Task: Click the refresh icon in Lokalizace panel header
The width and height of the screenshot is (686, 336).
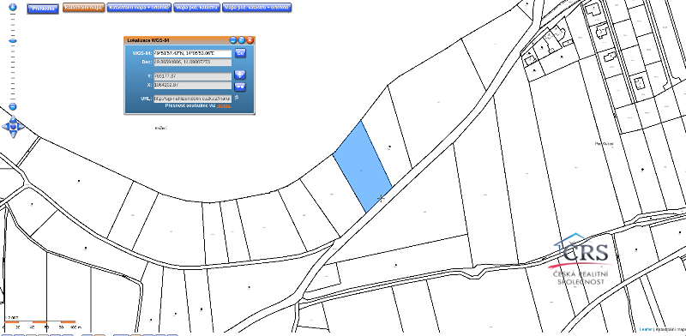Action: tap(242, 40)
